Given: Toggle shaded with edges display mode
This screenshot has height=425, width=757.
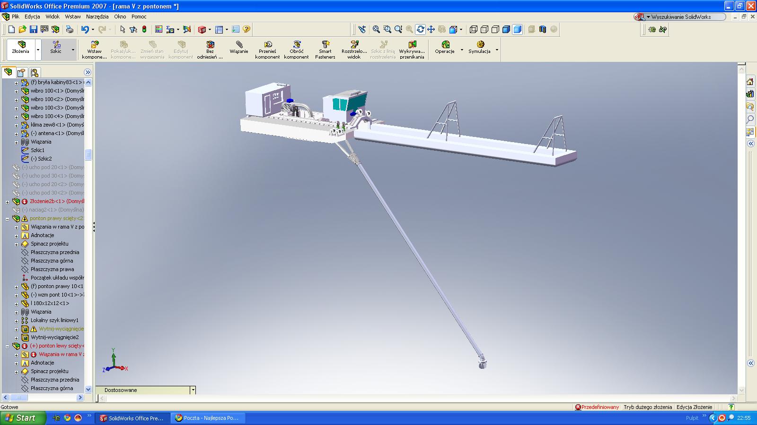Looking at the screenshot, I should [506, 29].
